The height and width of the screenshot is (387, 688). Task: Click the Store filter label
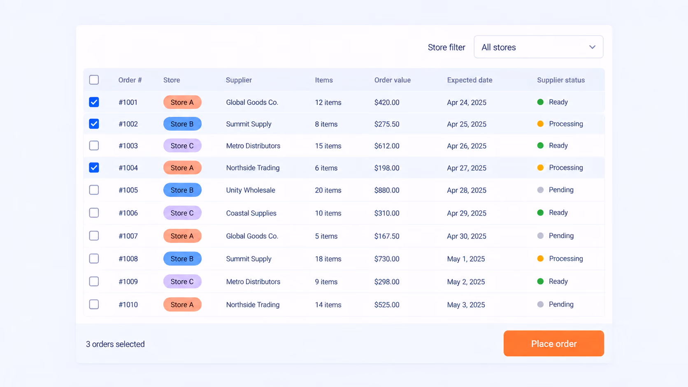pos(446,47)
